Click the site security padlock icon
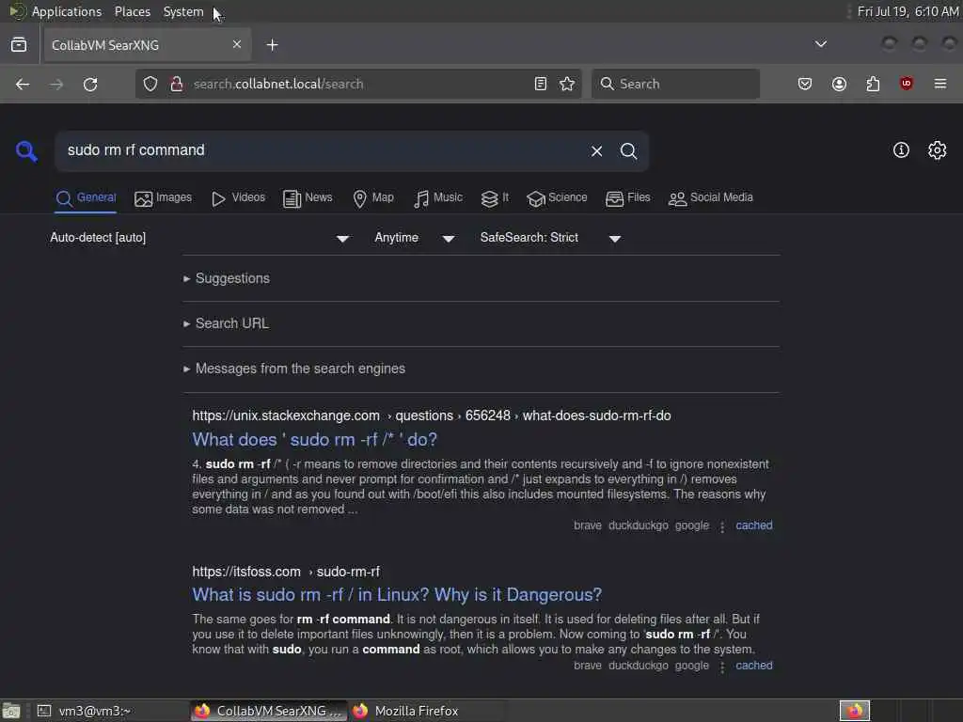Image resolution: width=963 pixels, height=722 pixels. point(176,84)
